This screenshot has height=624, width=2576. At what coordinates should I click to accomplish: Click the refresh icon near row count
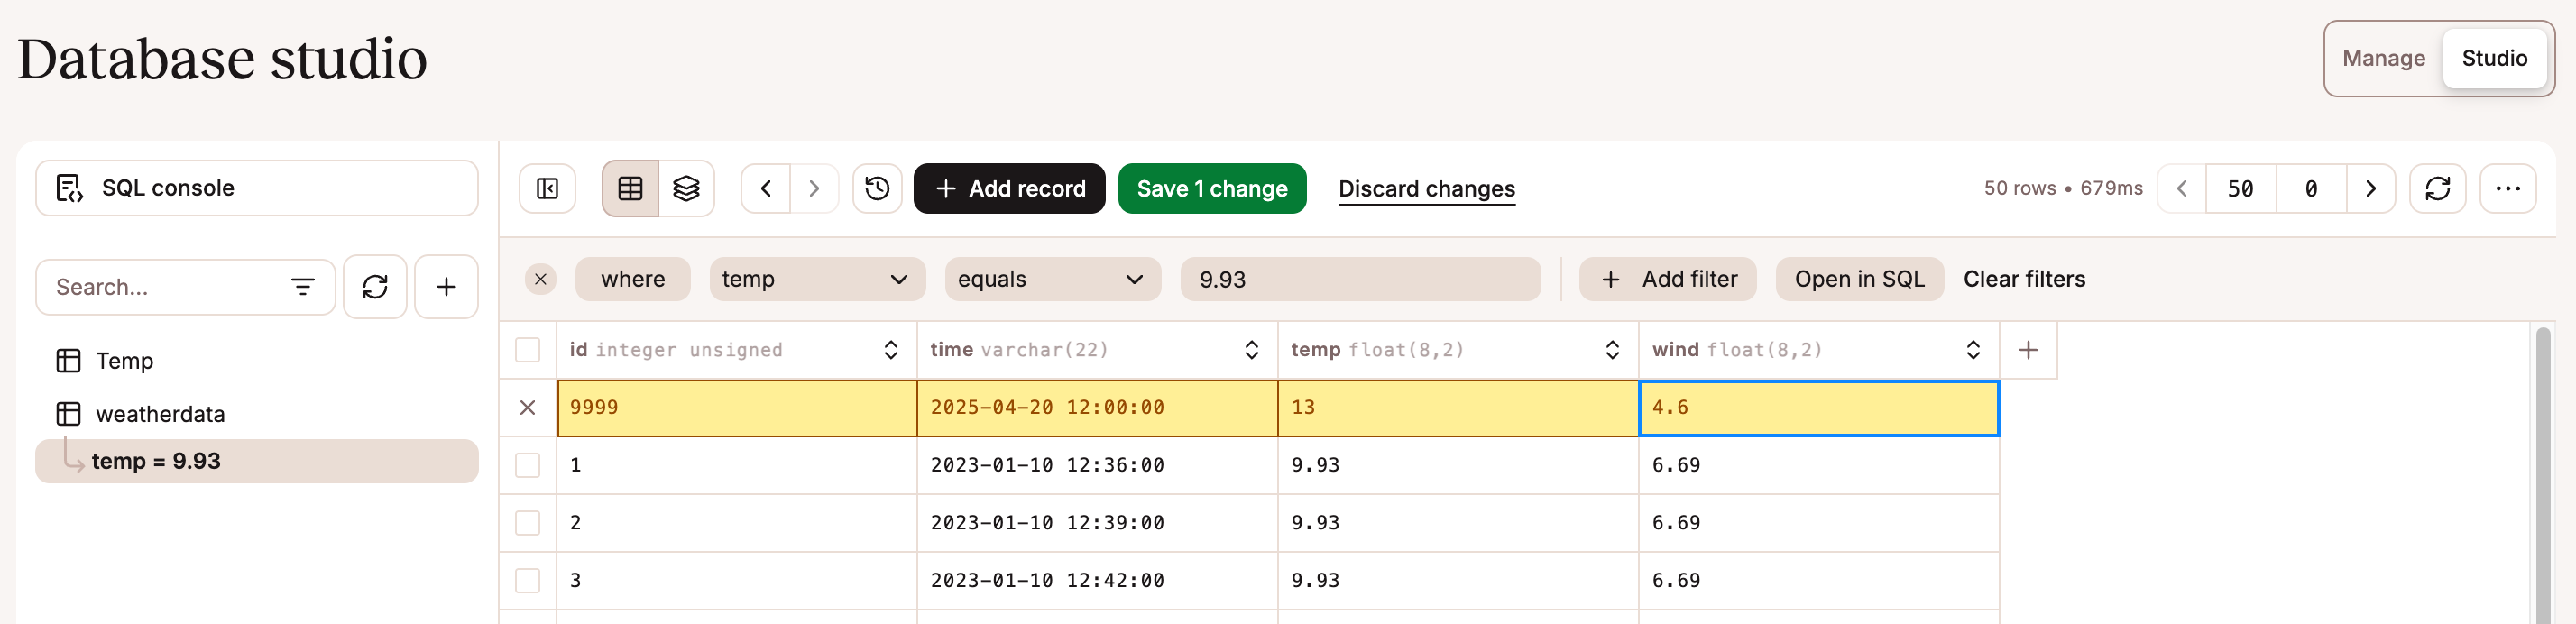click(x=2437, y=188)
